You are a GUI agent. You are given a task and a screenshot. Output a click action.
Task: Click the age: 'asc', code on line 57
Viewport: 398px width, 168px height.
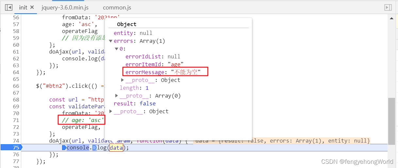coord(80,24)
